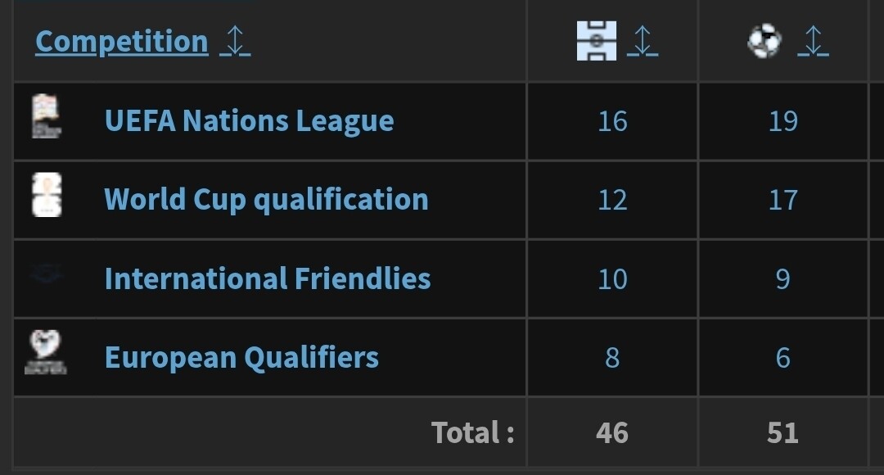Click the 12 matches for World Cup qualification
This screenshot has width=884, height=475.
pos(612,201)
